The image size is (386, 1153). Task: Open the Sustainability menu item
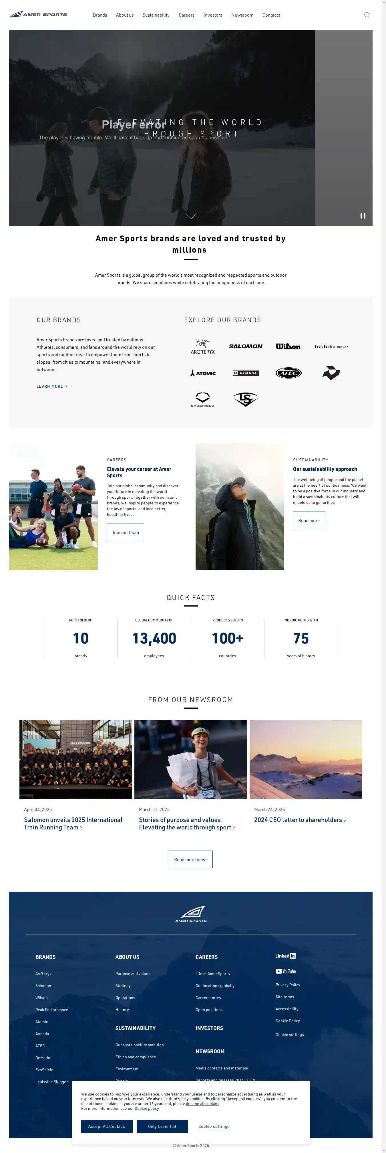point(156,15)
